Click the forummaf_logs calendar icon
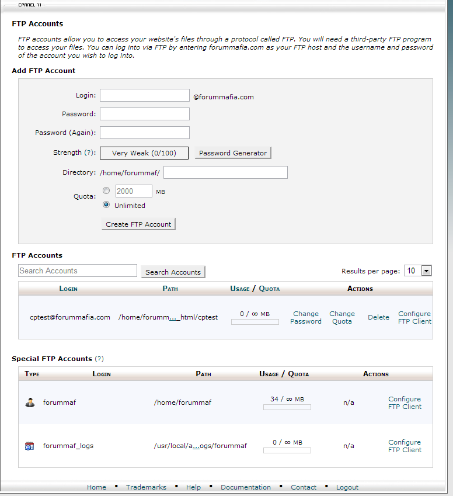The height and width of the screenshot is (496, 453). [30, 446]
